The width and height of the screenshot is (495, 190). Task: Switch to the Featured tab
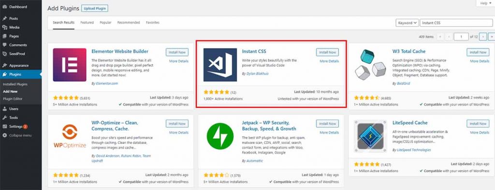pos(87,23)
